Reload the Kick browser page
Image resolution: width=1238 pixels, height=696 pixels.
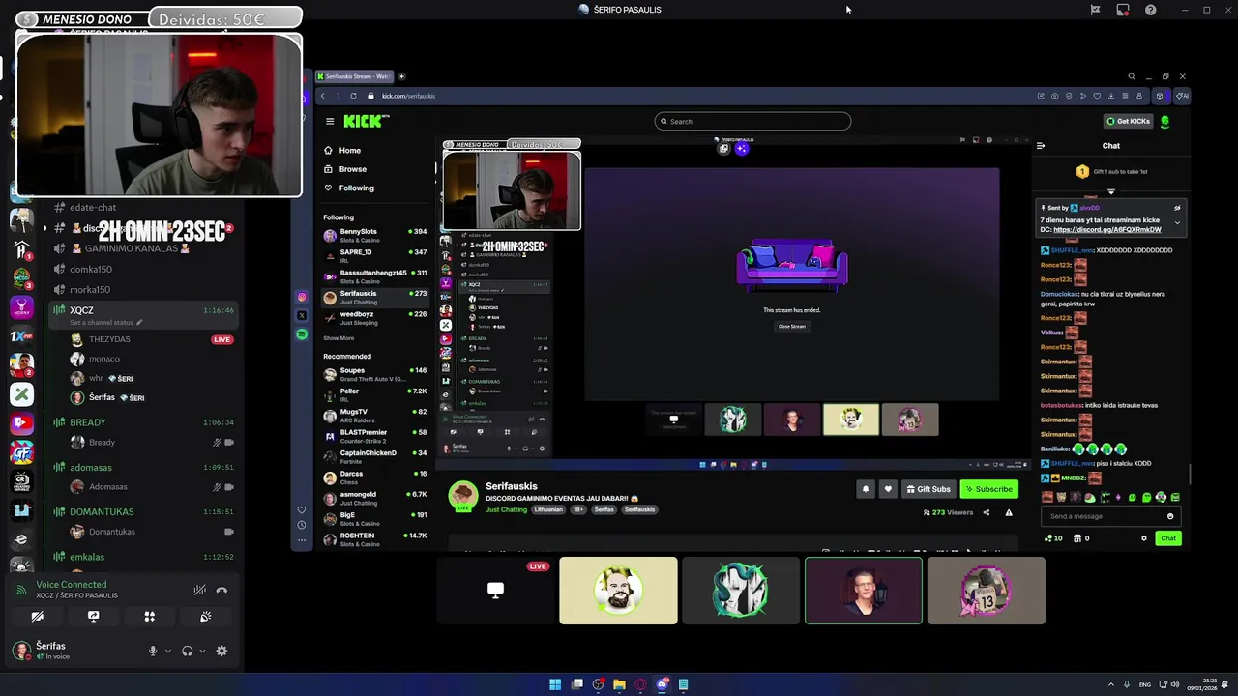point(353,96)
